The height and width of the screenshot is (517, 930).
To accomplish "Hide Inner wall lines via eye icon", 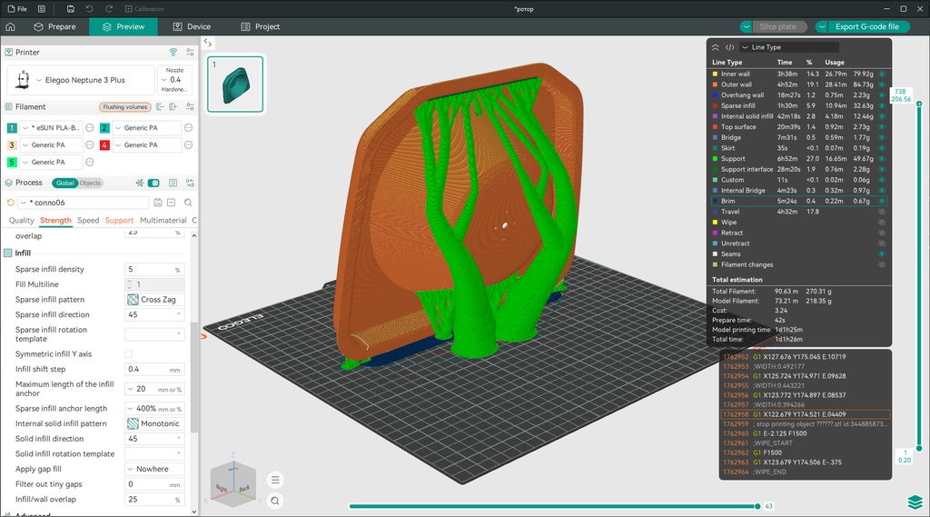I will 882,75.
